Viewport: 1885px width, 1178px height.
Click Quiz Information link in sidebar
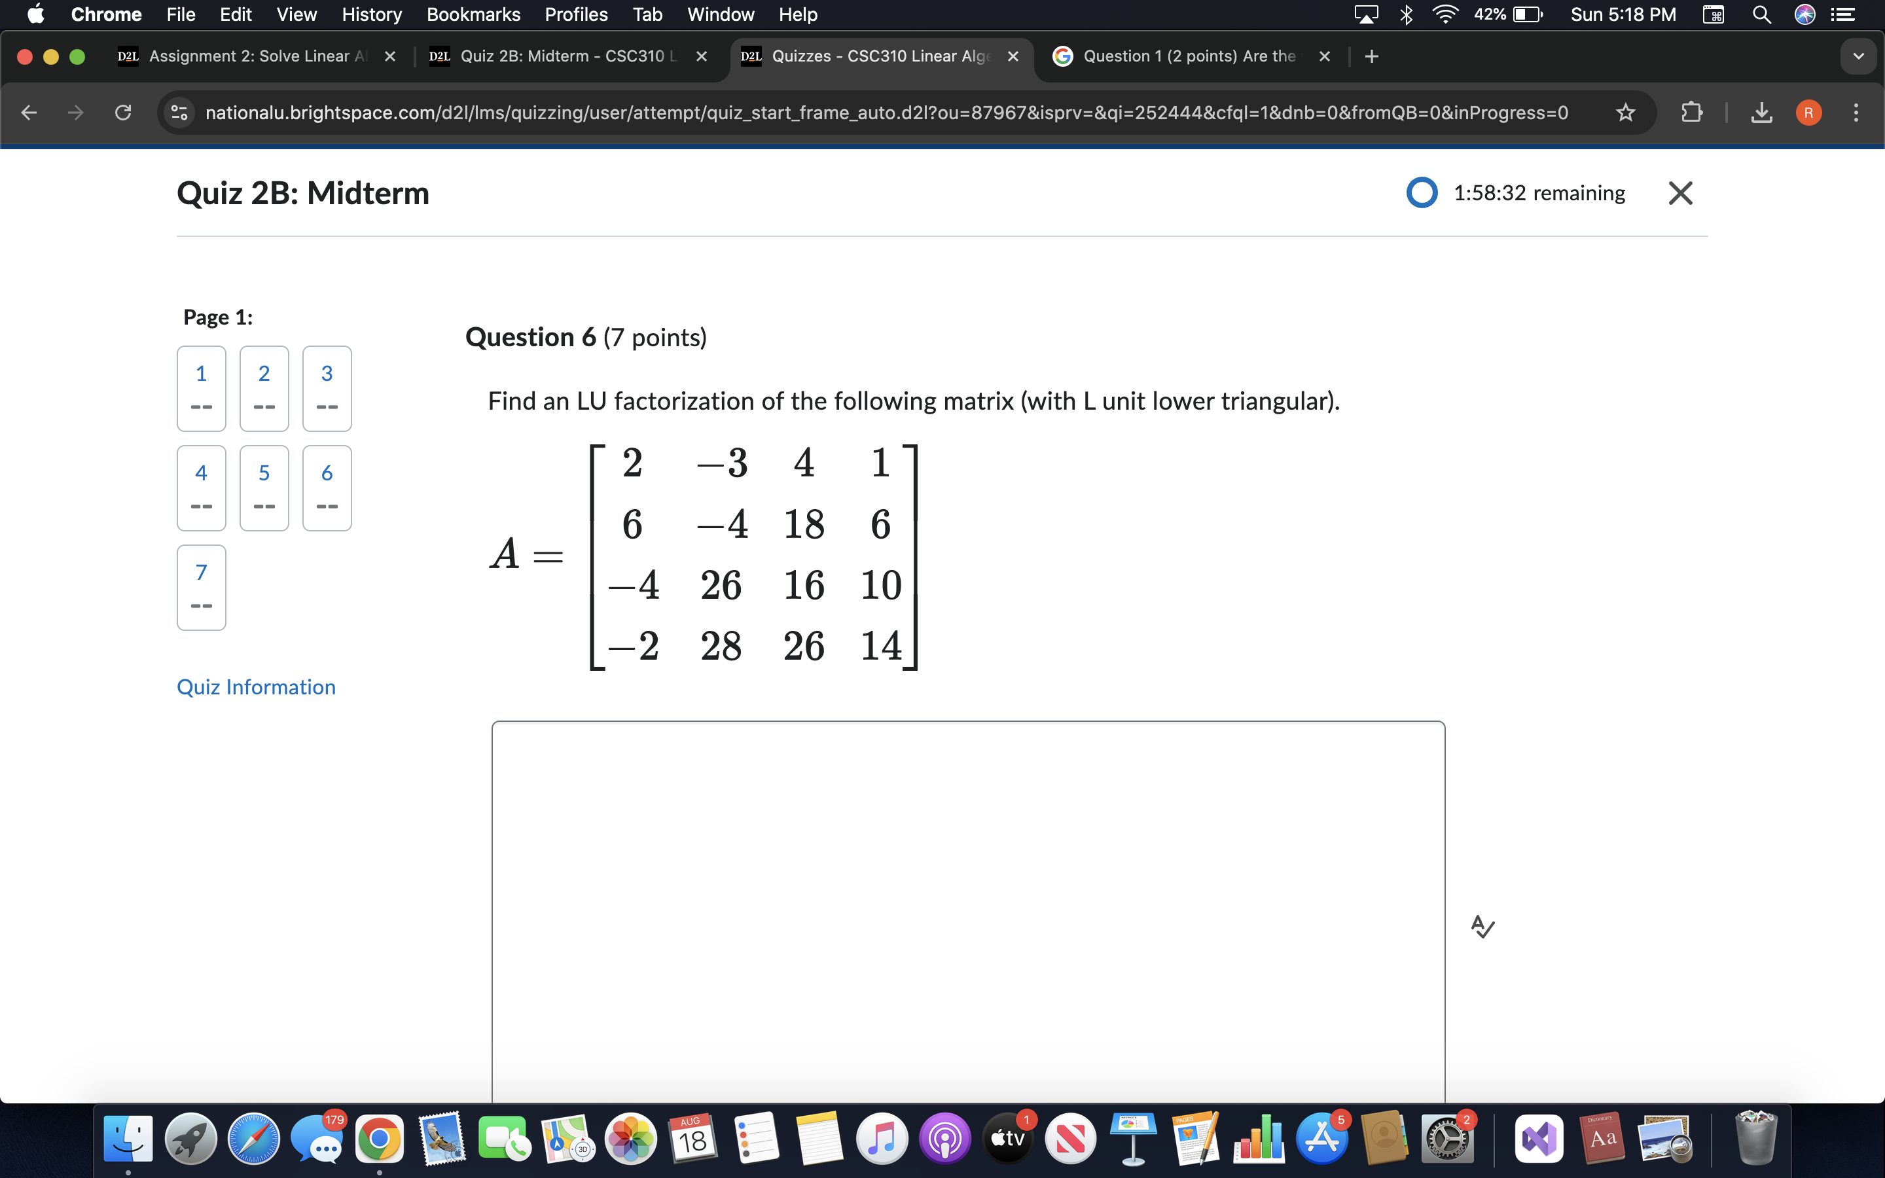(257, 687)
